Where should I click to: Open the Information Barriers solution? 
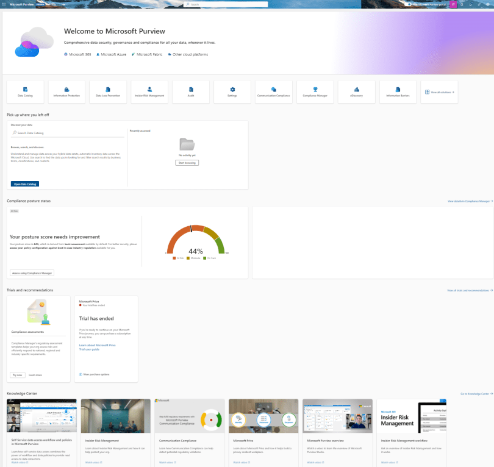click(x=398, y=91)
